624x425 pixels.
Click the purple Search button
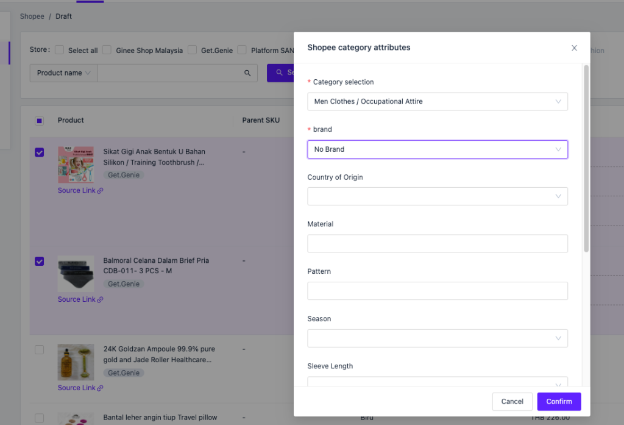(280, 73)
